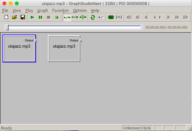The height and width of the screenshot is (131, 192).
Task: Click the green Refresh graph icon
Action: pos(93,17)
